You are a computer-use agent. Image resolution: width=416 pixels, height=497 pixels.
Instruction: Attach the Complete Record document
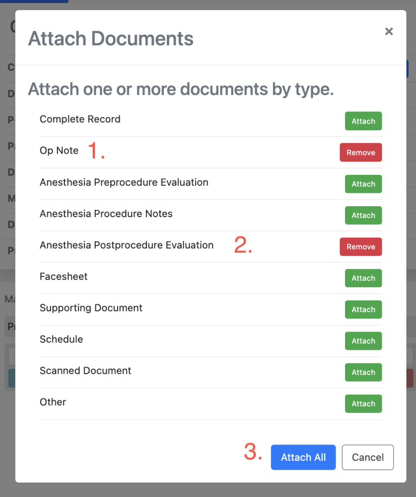click(363, 121)
